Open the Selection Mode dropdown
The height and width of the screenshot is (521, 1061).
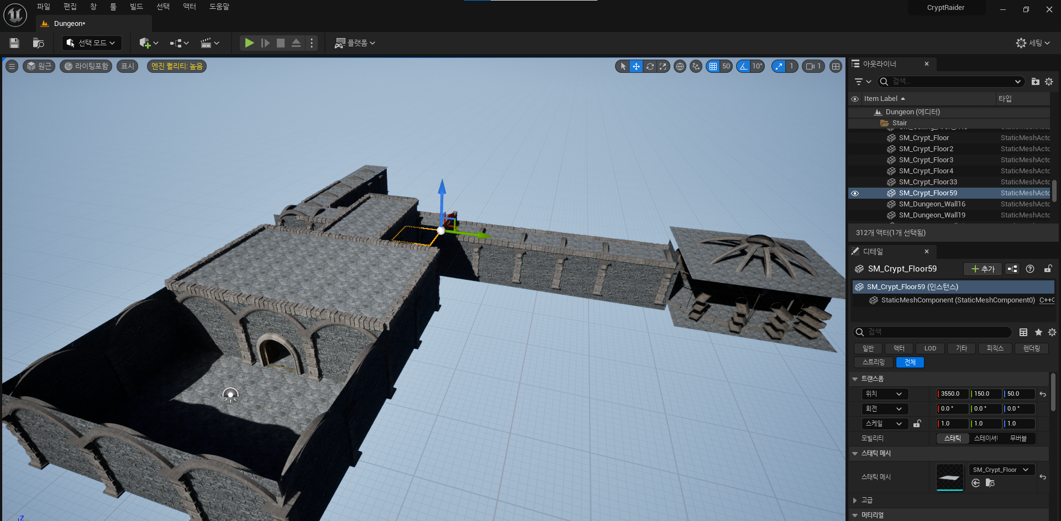91,43
